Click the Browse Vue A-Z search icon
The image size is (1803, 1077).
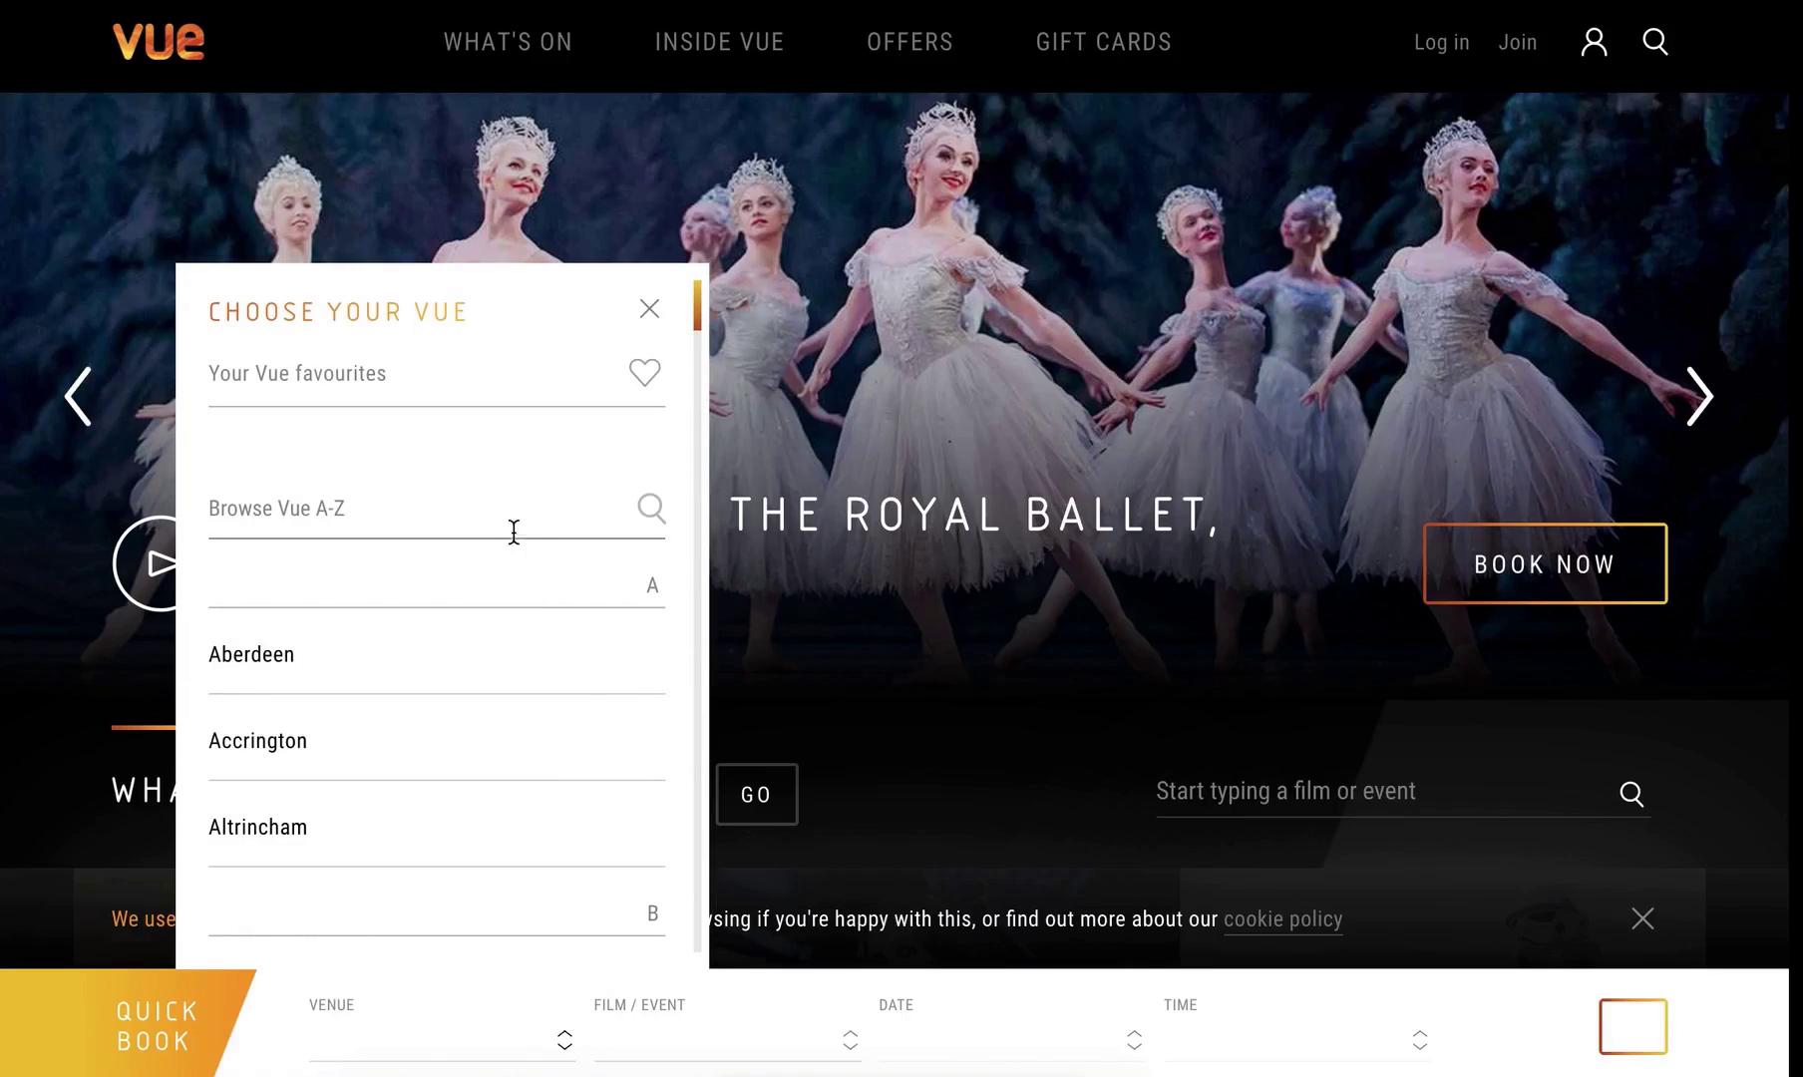pyautogui.click(x=651, y=509)
